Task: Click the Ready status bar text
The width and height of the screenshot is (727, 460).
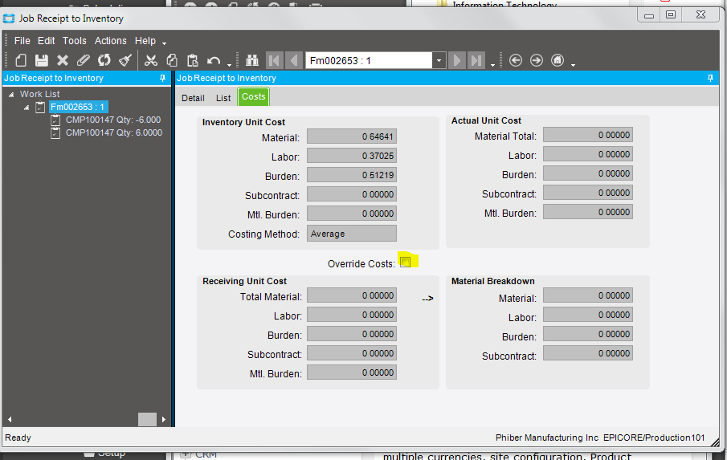Action: pyautogui.click(x=18, y=438)
